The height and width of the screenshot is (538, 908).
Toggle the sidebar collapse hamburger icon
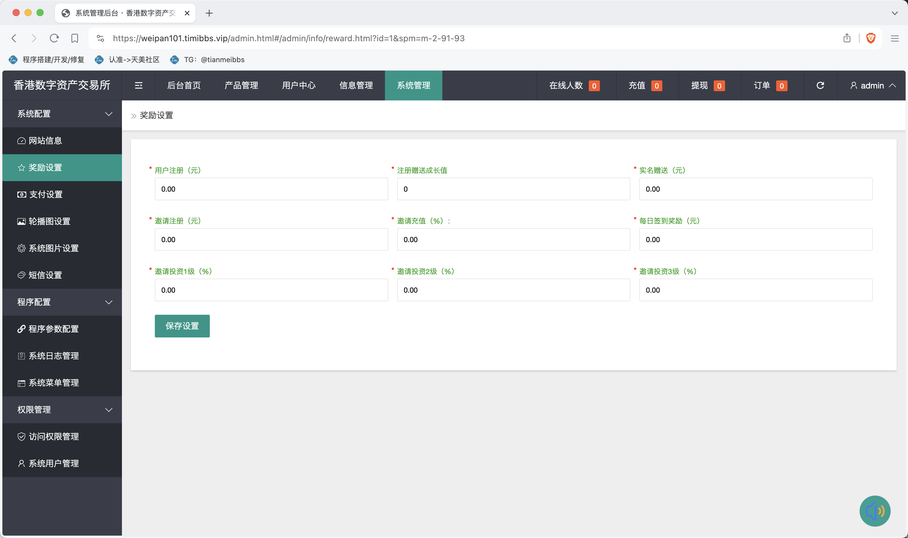pos(138,85)
